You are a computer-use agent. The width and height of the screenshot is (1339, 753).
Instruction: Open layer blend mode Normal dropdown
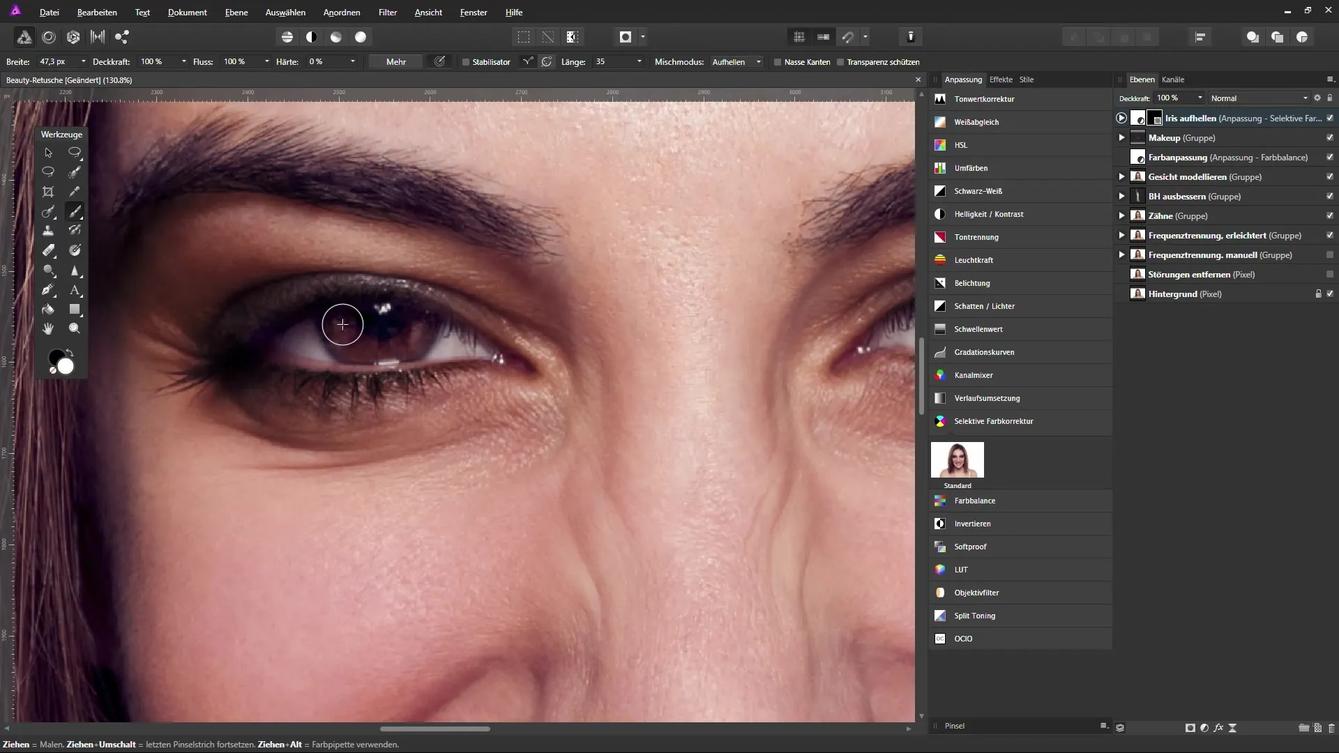click(x=1259, y=98)
